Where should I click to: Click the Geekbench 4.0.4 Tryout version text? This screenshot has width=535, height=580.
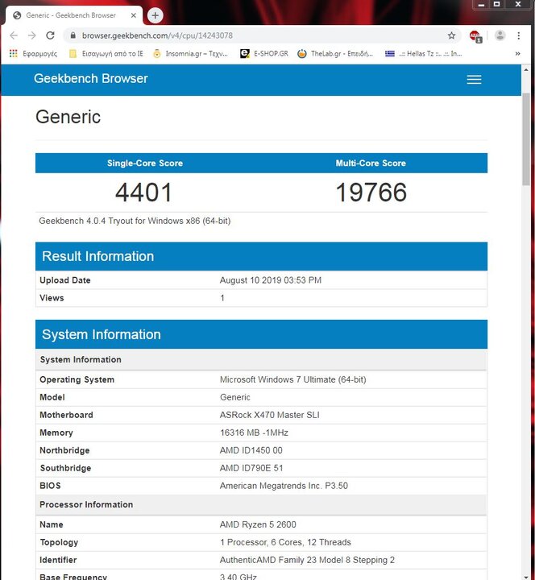[135, 221]
